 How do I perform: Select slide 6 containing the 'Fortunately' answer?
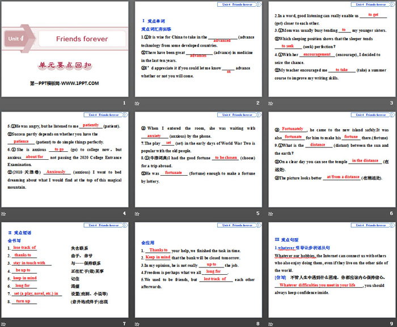[332, 159]
